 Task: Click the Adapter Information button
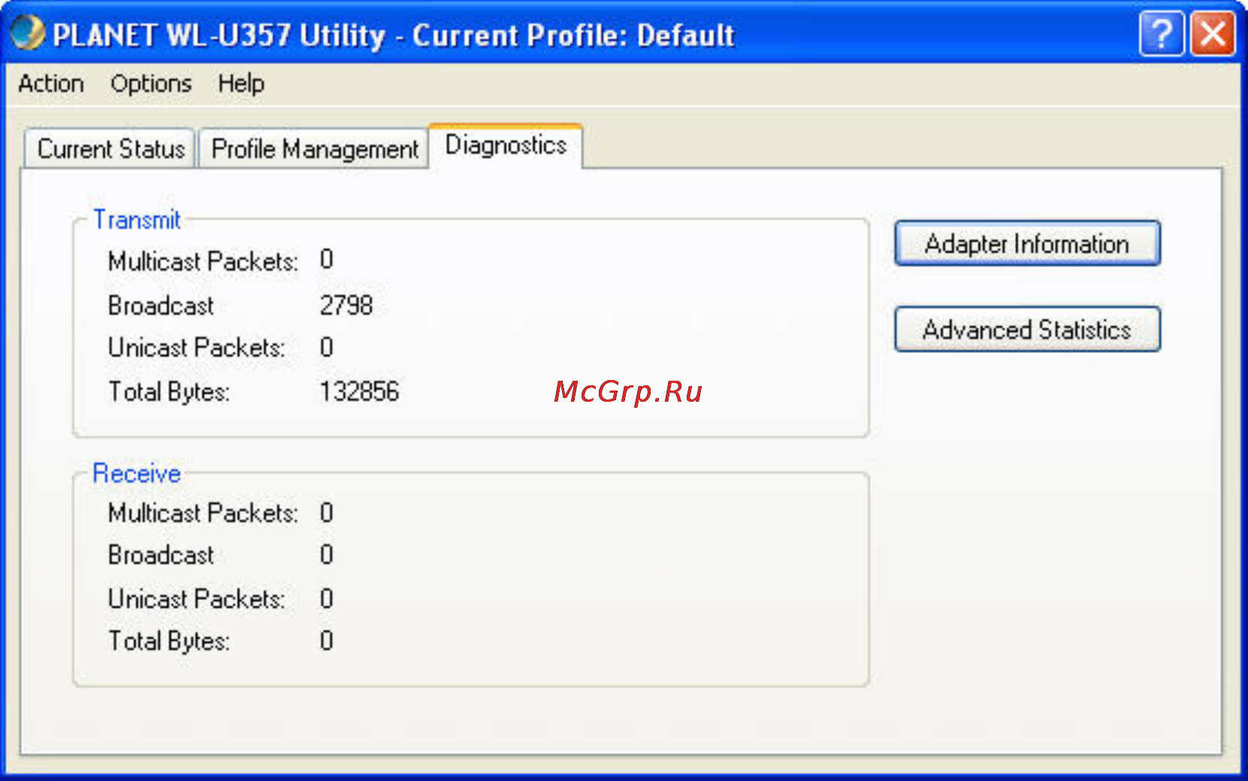pos(1027,243)
